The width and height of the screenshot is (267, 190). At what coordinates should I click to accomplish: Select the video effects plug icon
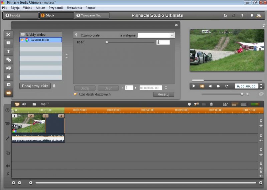pyautogui.click(x=8, y=93)
